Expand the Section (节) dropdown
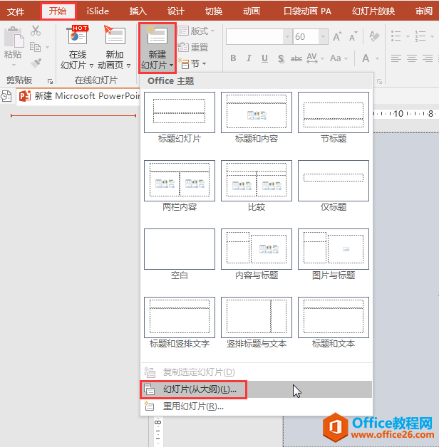The height and width of the screenshot is (447, 439). pos(192,64)
